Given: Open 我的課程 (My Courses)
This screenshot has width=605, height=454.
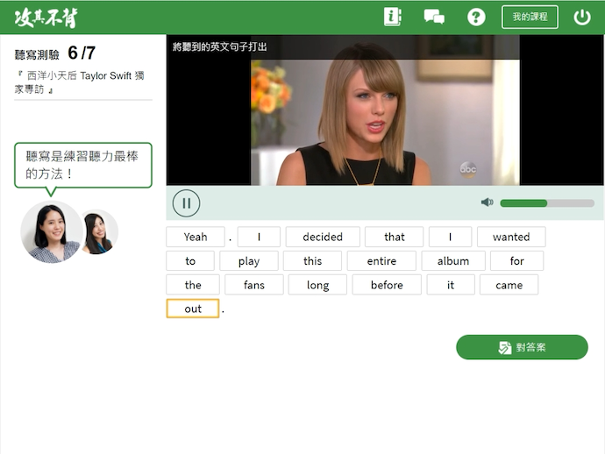Looking at the screenshot, I should click(530, 17).
